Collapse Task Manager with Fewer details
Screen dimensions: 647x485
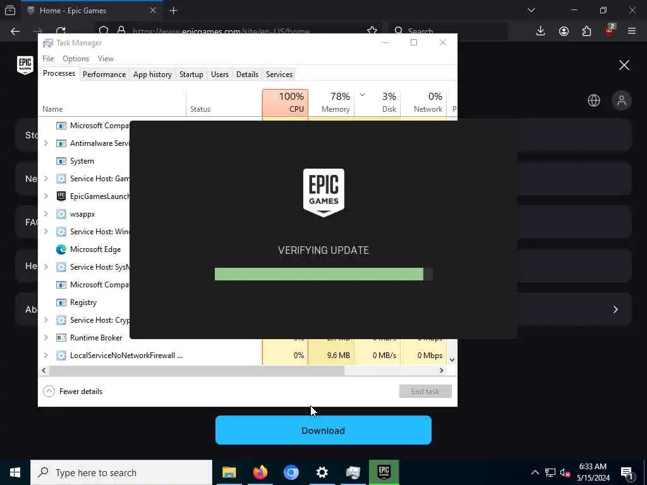(x=73, y=392)
